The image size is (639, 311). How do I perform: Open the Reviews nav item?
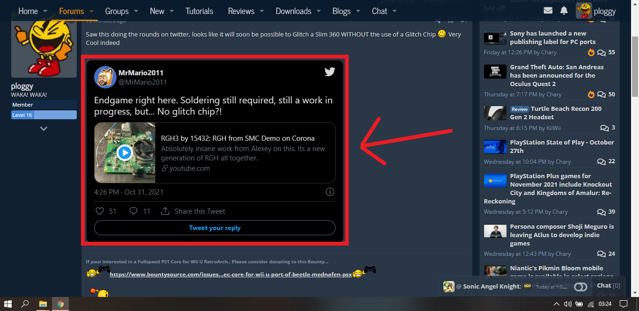[242, 11]
